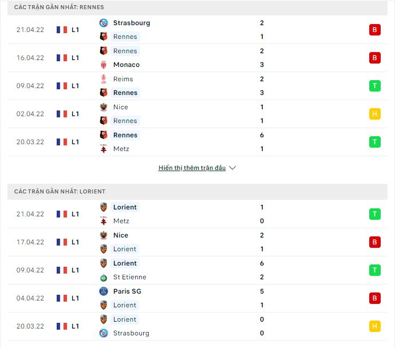This screenshot has height=348, width=395.
Task: Expand more matches via the chevron arrow
Action: 232,168
